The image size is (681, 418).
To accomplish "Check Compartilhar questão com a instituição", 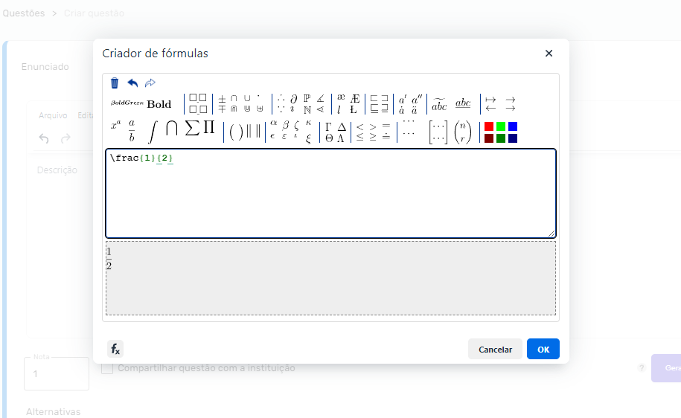I will [107, 368].
